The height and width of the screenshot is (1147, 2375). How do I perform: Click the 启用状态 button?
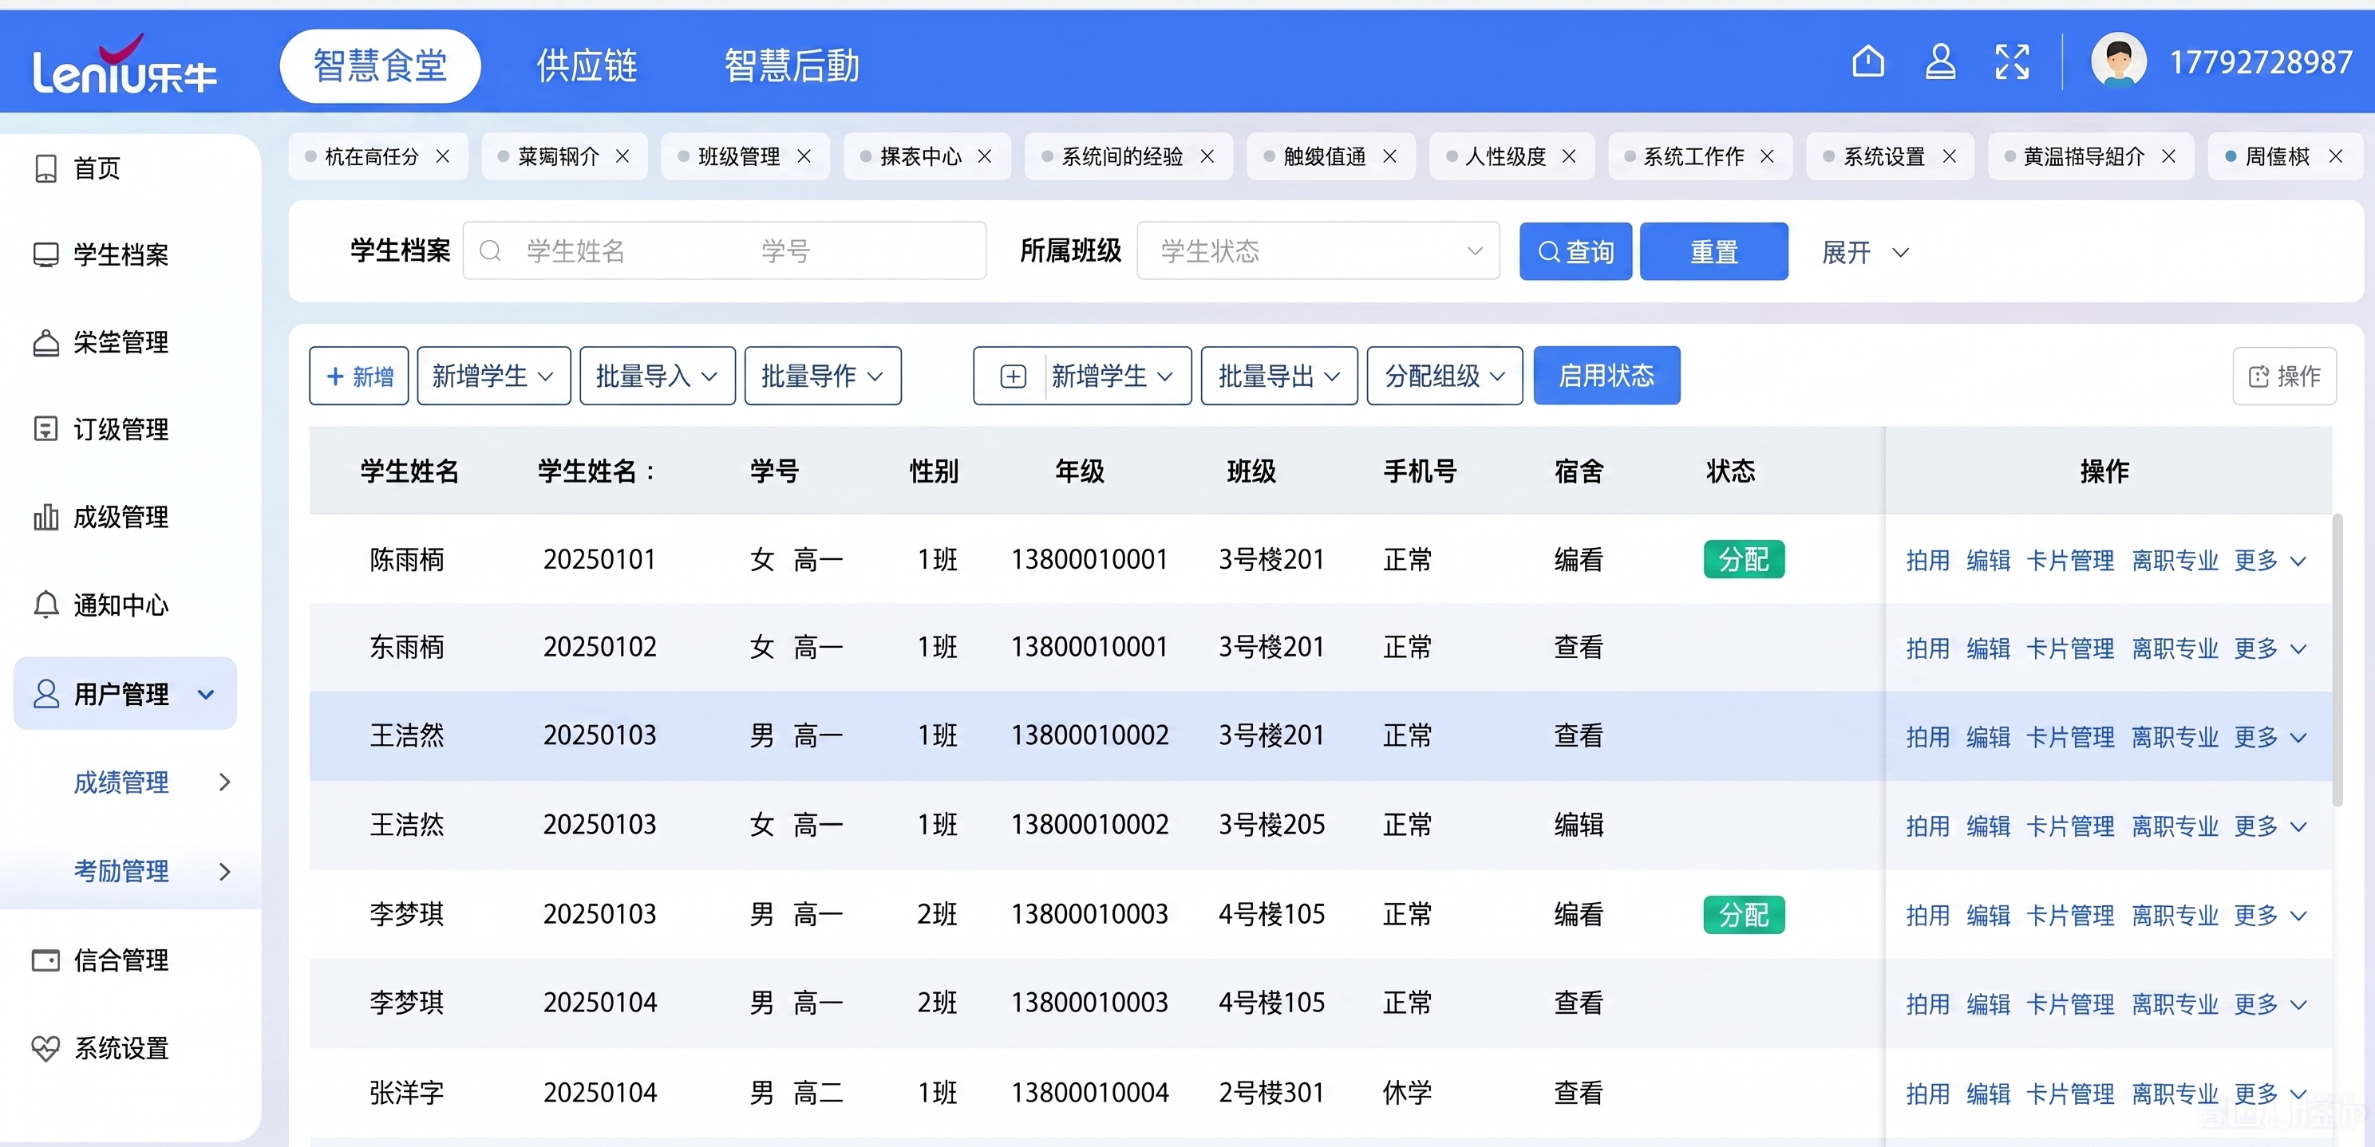1606,376
